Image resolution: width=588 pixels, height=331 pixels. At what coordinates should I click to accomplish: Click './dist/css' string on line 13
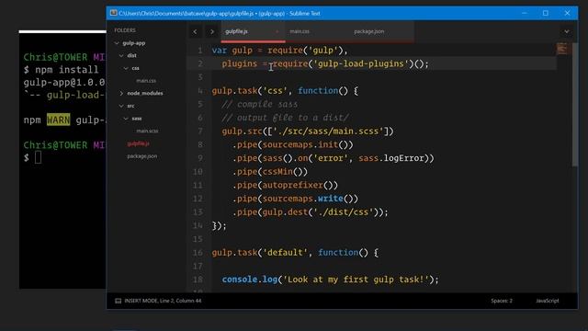pos(343,212)
